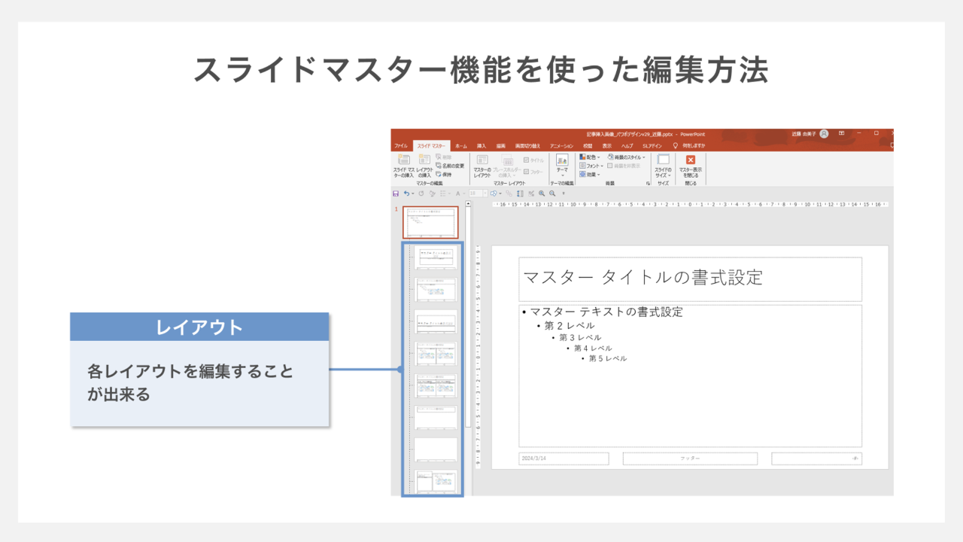
Task: Click the ribbon display options icon
Action: (x=841, y=133)
